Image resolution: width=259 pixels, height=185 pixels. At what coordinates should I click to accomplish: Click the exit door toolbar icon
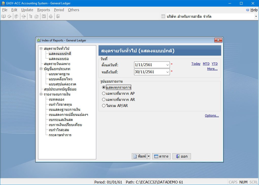pos(58,17)
